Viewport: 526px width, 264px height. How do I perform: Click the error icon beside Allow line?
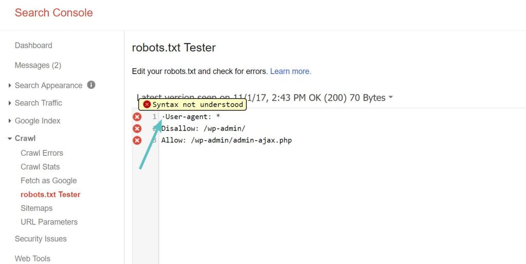(x=137, y=140)
